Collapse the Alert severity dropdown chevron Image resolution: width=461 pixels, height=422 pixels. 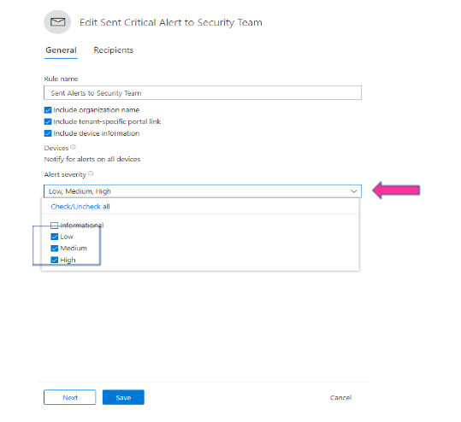point(354,191)
